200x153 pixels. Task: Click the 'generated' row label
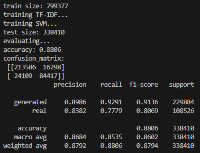point(30,102)
